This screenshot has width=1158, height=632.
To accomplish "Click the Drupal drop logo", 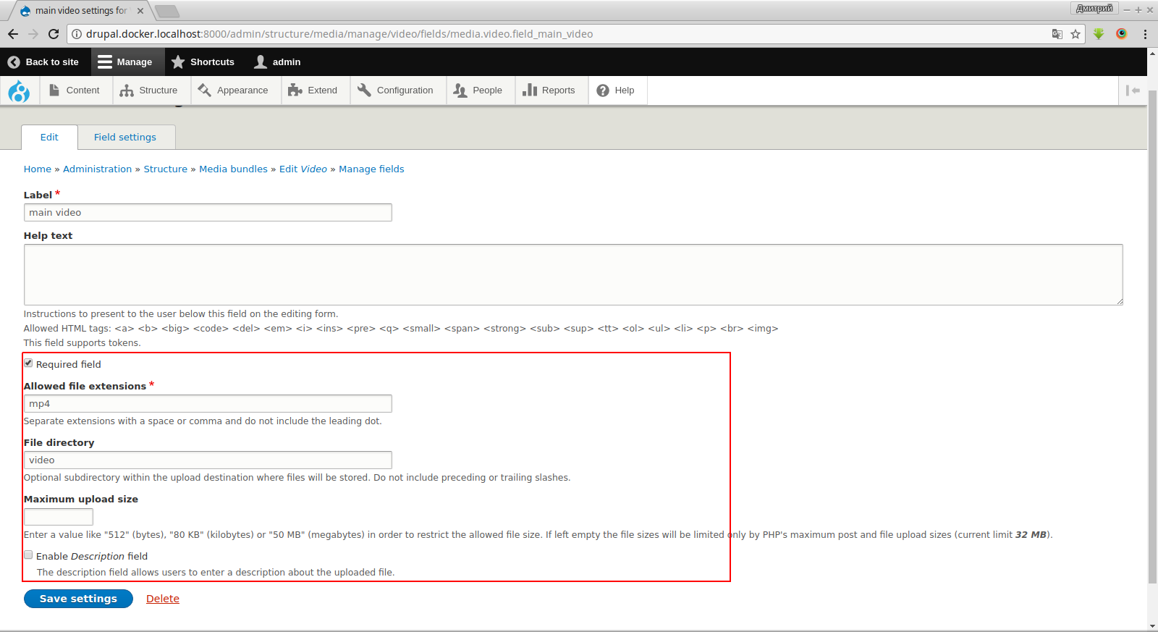I will [x=19, y=90].
